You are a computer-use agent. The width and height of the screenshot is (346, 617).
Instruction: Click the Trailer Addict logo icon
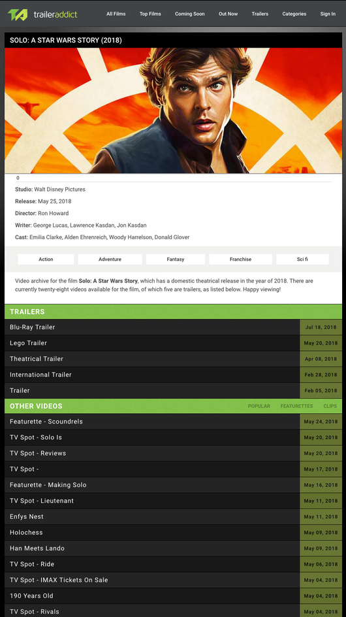[x=18, y=14]
